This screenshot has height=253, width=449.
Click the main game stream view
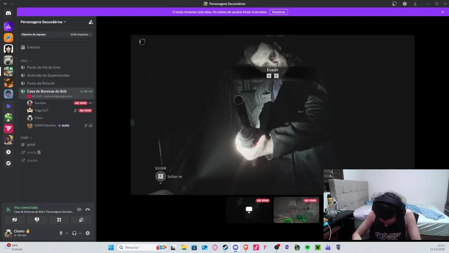[x=273, y=115]
